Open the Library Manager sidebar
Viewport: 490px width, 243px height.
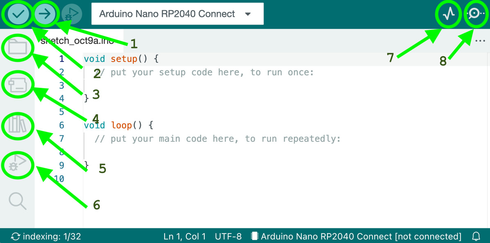(x=18, y=124)
